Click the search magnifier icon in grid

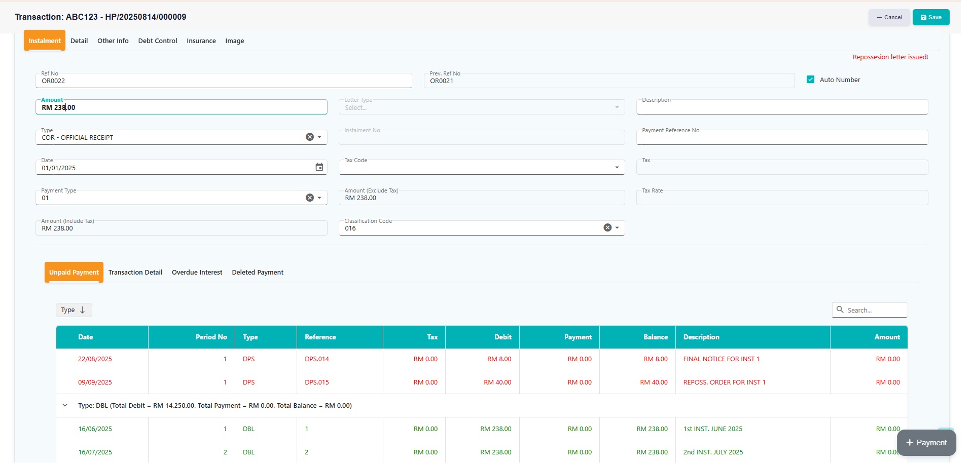(840, 310)
